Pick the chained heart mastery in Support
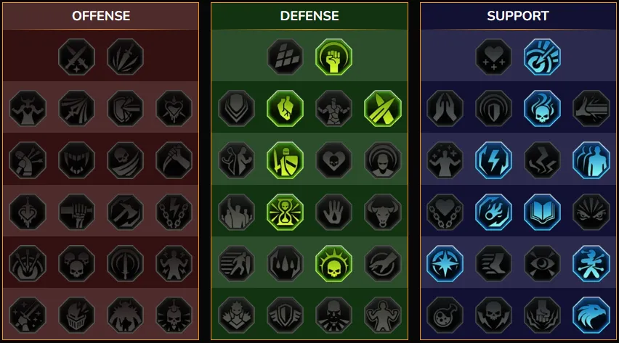 coord(445,212)
